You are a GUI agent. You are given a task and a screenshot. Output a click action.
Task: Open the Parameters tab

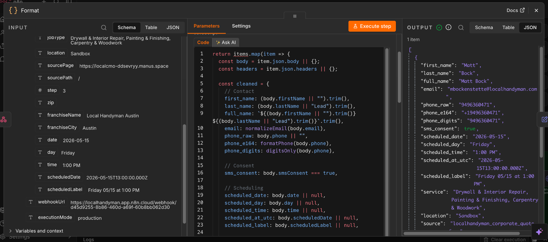coord(207,26)
